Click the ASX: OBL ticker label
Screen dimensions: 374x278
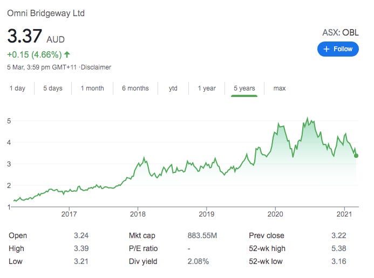coord(341,32)
